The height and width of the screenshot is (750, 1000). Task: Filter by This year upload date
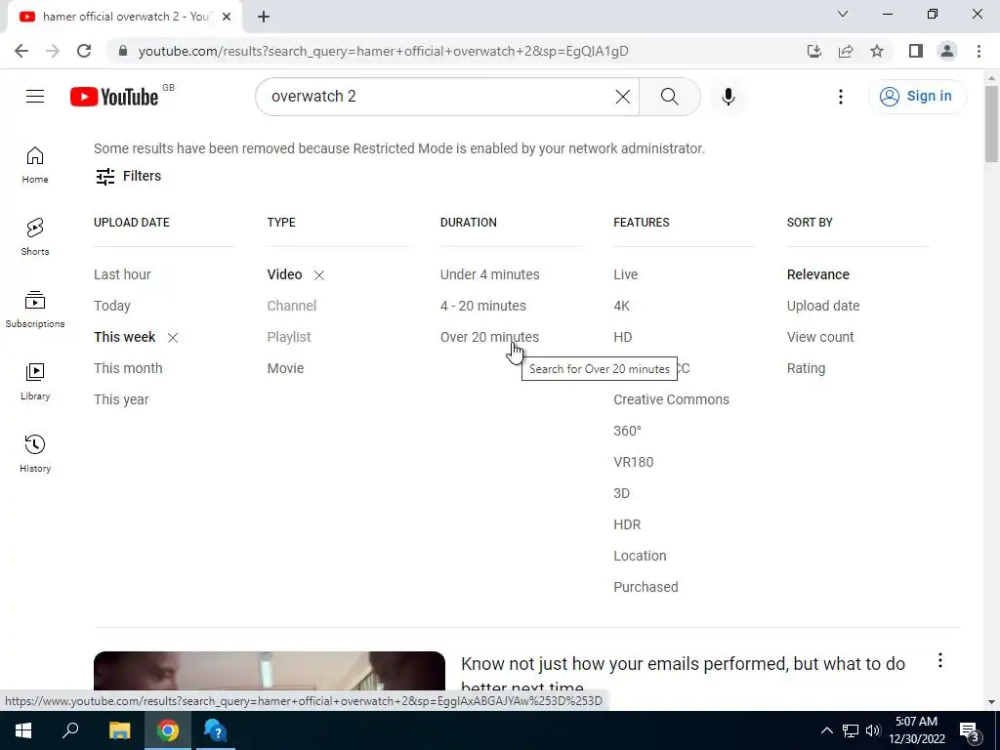pos(121,399)
